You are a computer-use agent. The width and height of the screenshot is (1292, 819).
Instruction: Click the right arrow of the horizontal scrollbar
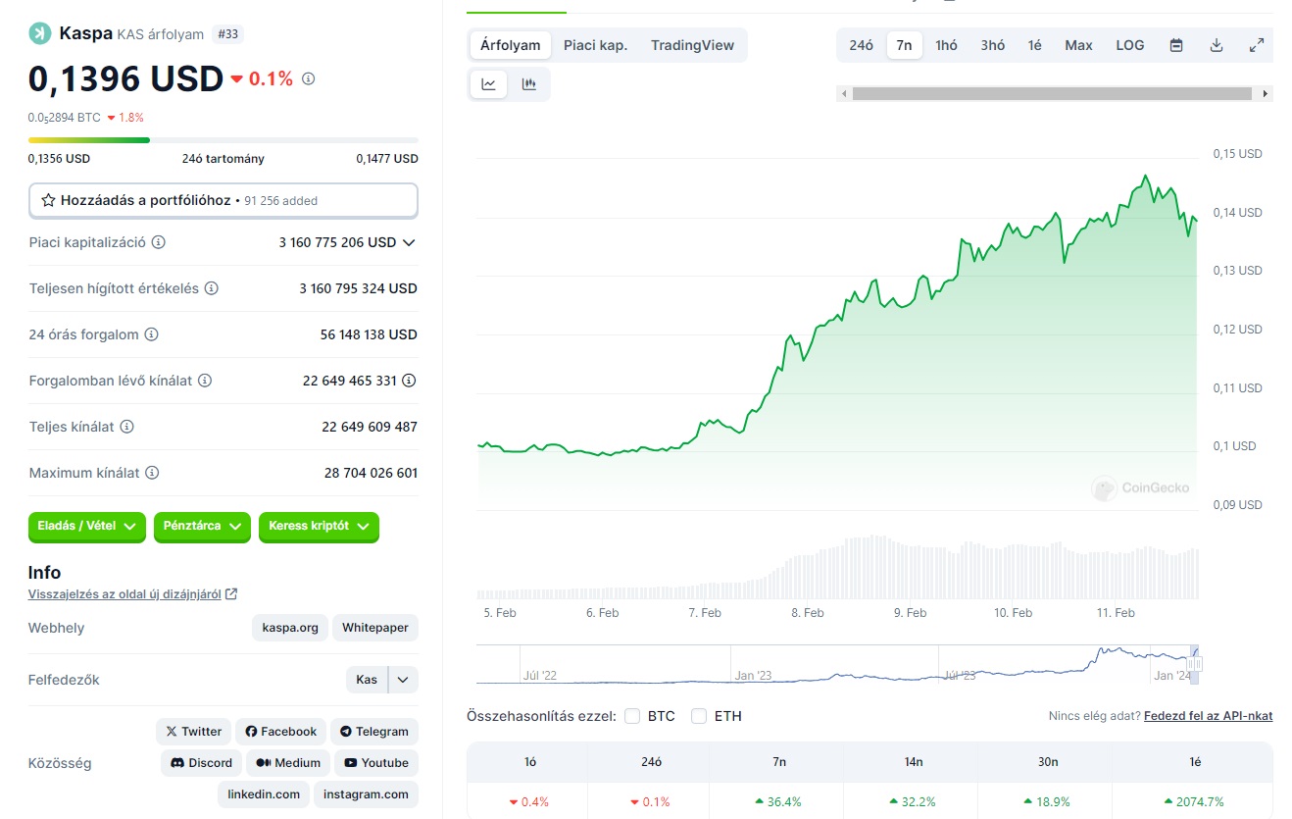click(x=1266, y=94)
